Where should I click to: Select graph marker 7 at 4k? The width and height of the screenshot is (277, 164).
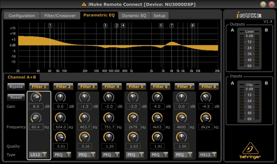pos(172,26)
